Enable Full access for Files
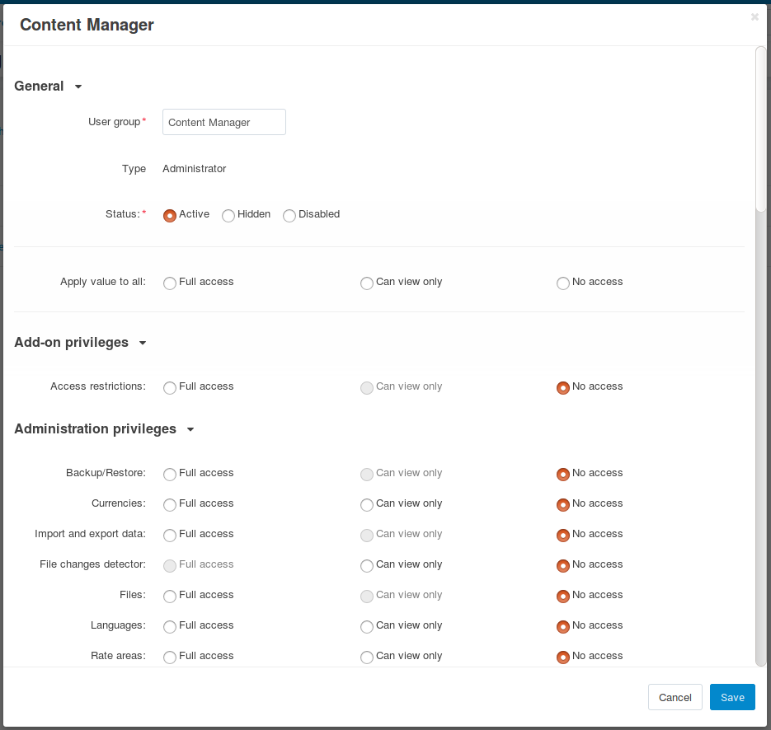Viewport: 771px width, 730px height. pos(170,597)
